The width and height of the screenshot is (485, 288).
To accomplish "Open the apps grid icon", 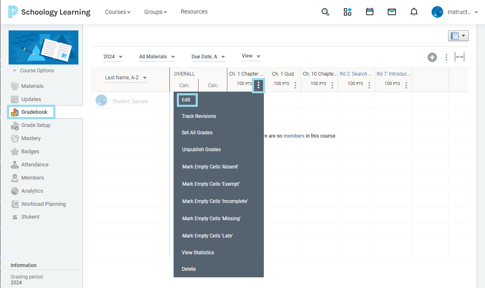I will [348, 12].
